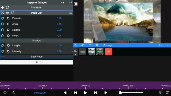Screen dimensions: 171x96
Task: Open gear settings for Length
Action: [x=8, y=45]
